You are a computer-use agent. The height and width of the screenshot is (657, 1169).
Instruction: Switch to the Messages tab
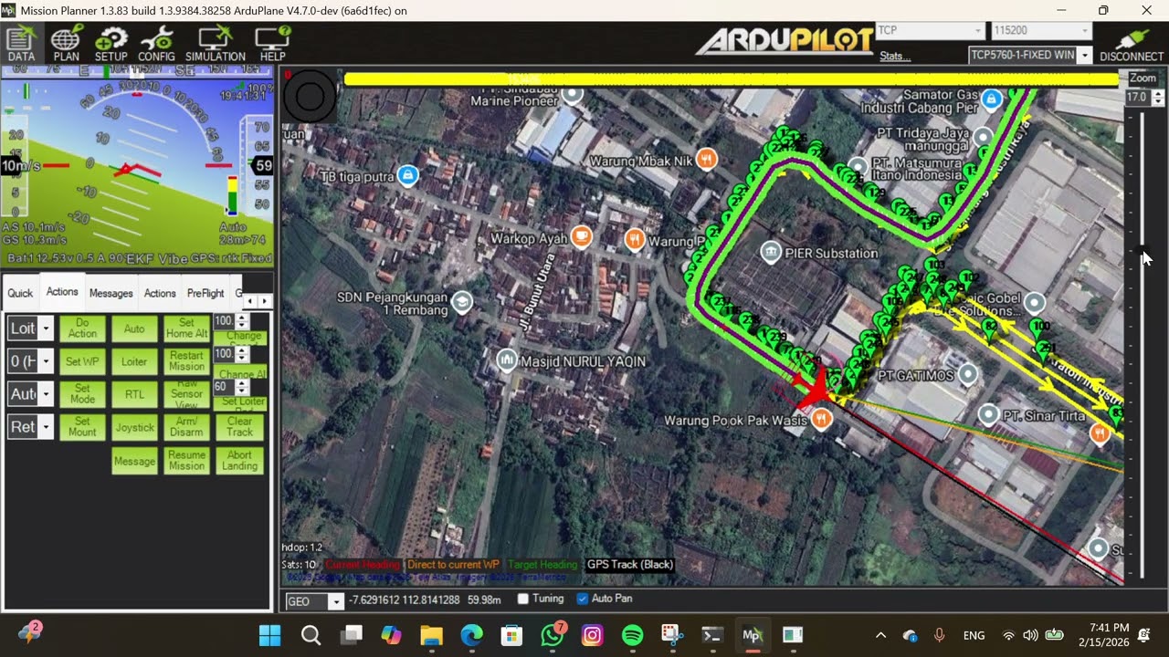click(x=111, y=293)
